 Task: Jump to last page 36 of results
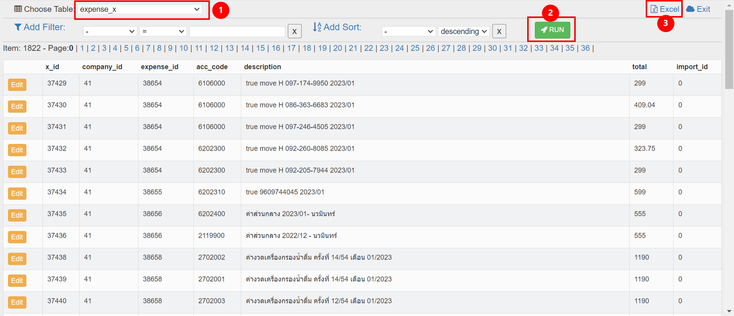(x=585, y=48)
